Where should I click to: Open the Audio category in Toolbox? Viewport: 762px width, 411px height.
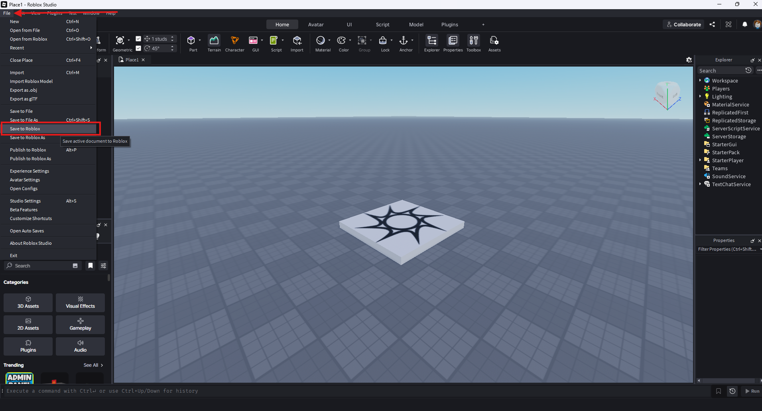pos(80,346)
